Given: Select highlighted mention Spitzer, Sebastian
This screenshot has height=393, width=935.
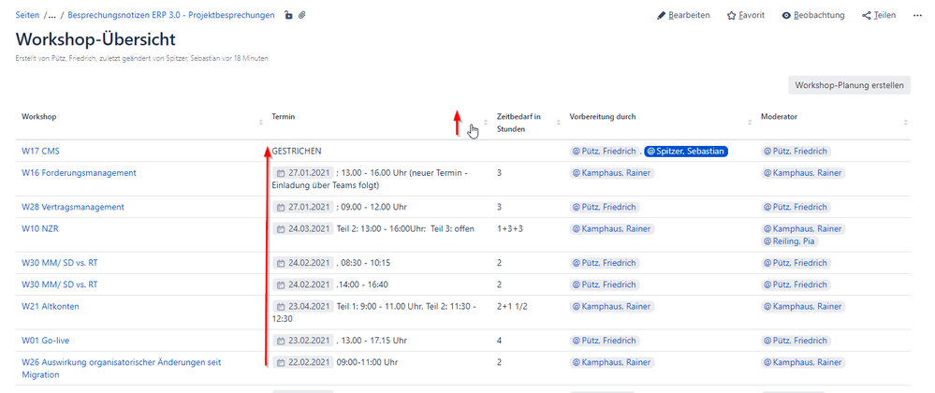Looking at the screenshot, I should pos(686,152).
